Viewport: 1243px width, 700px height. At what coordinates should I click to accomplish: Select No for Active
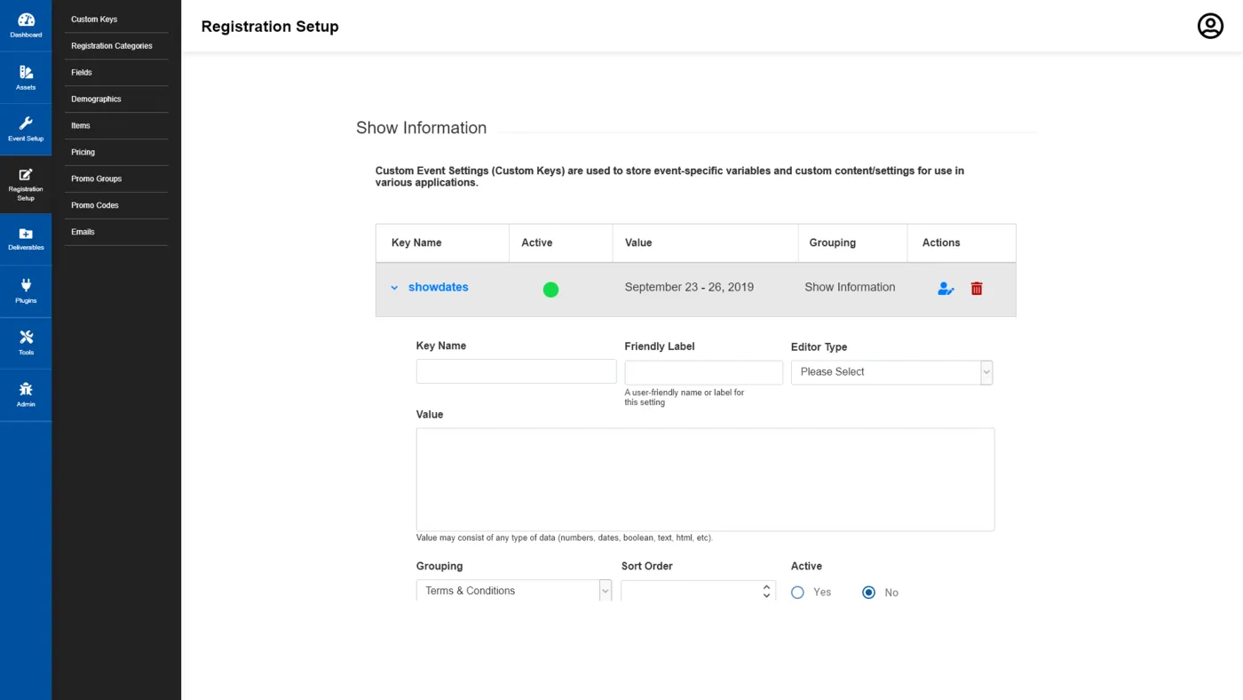[869, 593]
